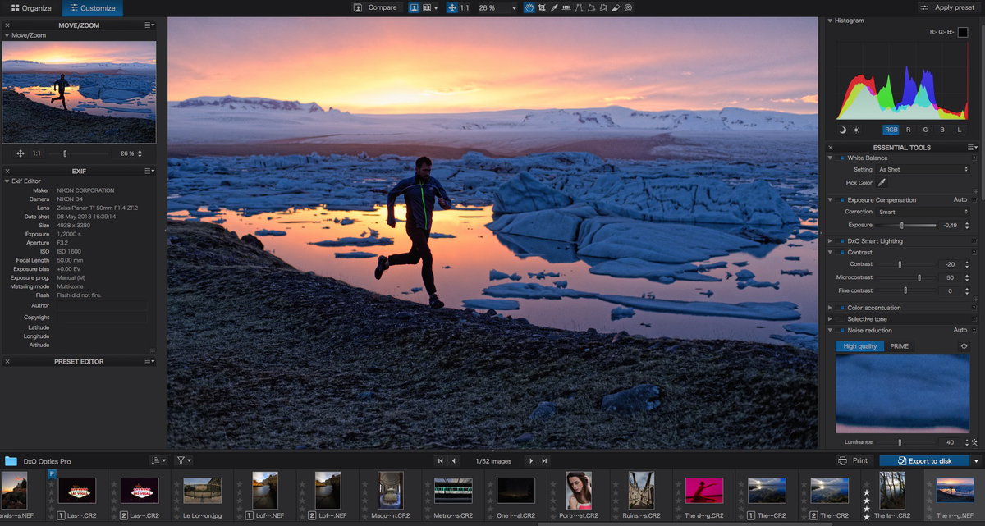
Task: Select the dust removal eraser tool
Action: pos(616,7)
